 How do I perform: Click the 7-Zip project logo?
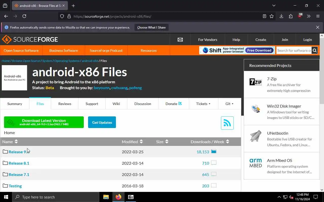point(256,82)
